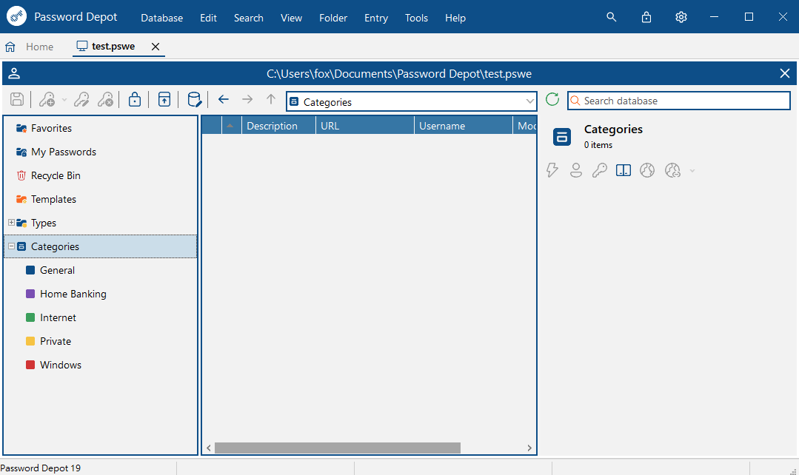Select the test.pswe tab
Image resolution: width=799 pixels, height=475 pixels.
pyautogui.click(x=113, y=47)
